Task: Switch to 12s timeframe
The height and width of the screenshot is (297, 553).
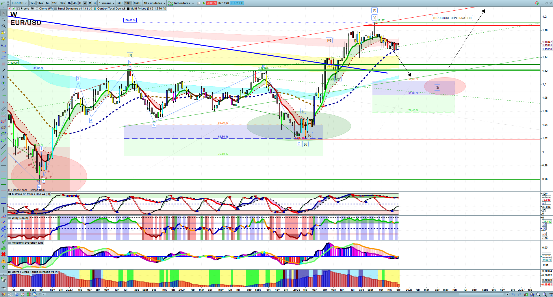Action: [x=32, y=3]
